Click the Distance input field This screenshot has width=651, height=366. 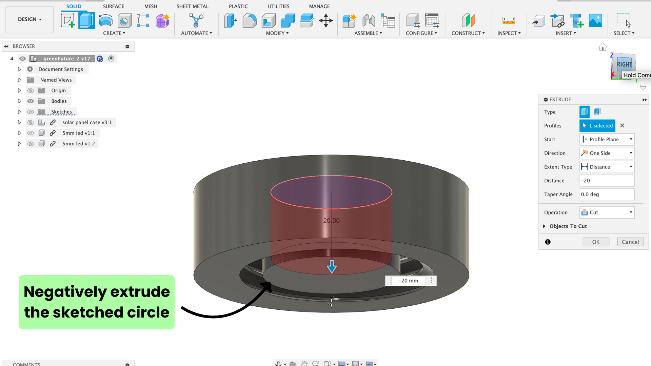click(607, 181)
